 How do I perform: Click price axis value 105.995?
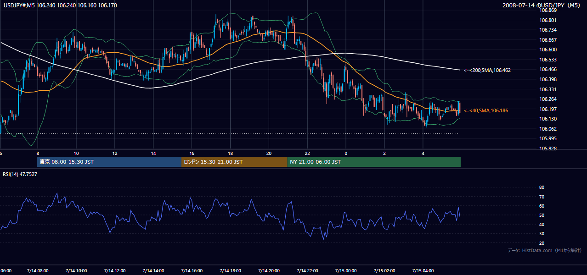tap(548, 138)
